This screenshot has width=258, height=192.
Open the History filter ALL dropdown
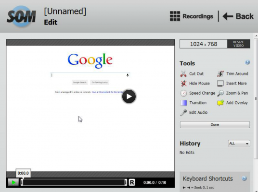(x=239, y=144)
